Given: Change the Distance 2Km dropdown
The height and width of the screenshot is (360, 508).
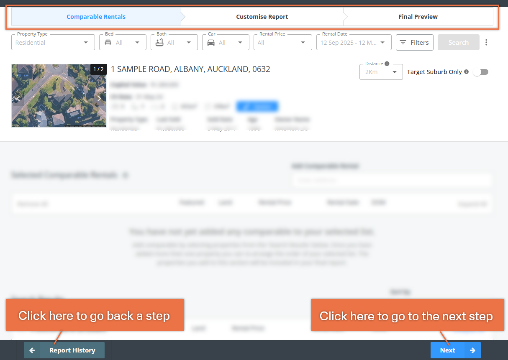Looking at the screenshot, I should (381, 72).
